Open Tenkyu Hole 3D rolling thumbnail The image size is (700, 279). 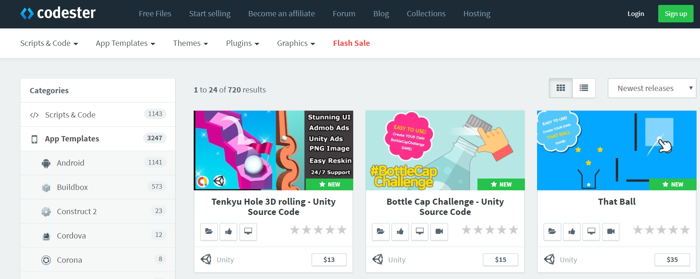pyautogui.click(x=273, y=150)
